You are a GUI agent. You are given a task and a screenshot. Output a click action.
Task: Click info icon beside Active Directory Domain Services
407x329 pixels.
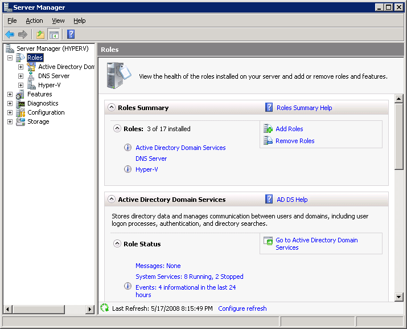pos(128,148)
